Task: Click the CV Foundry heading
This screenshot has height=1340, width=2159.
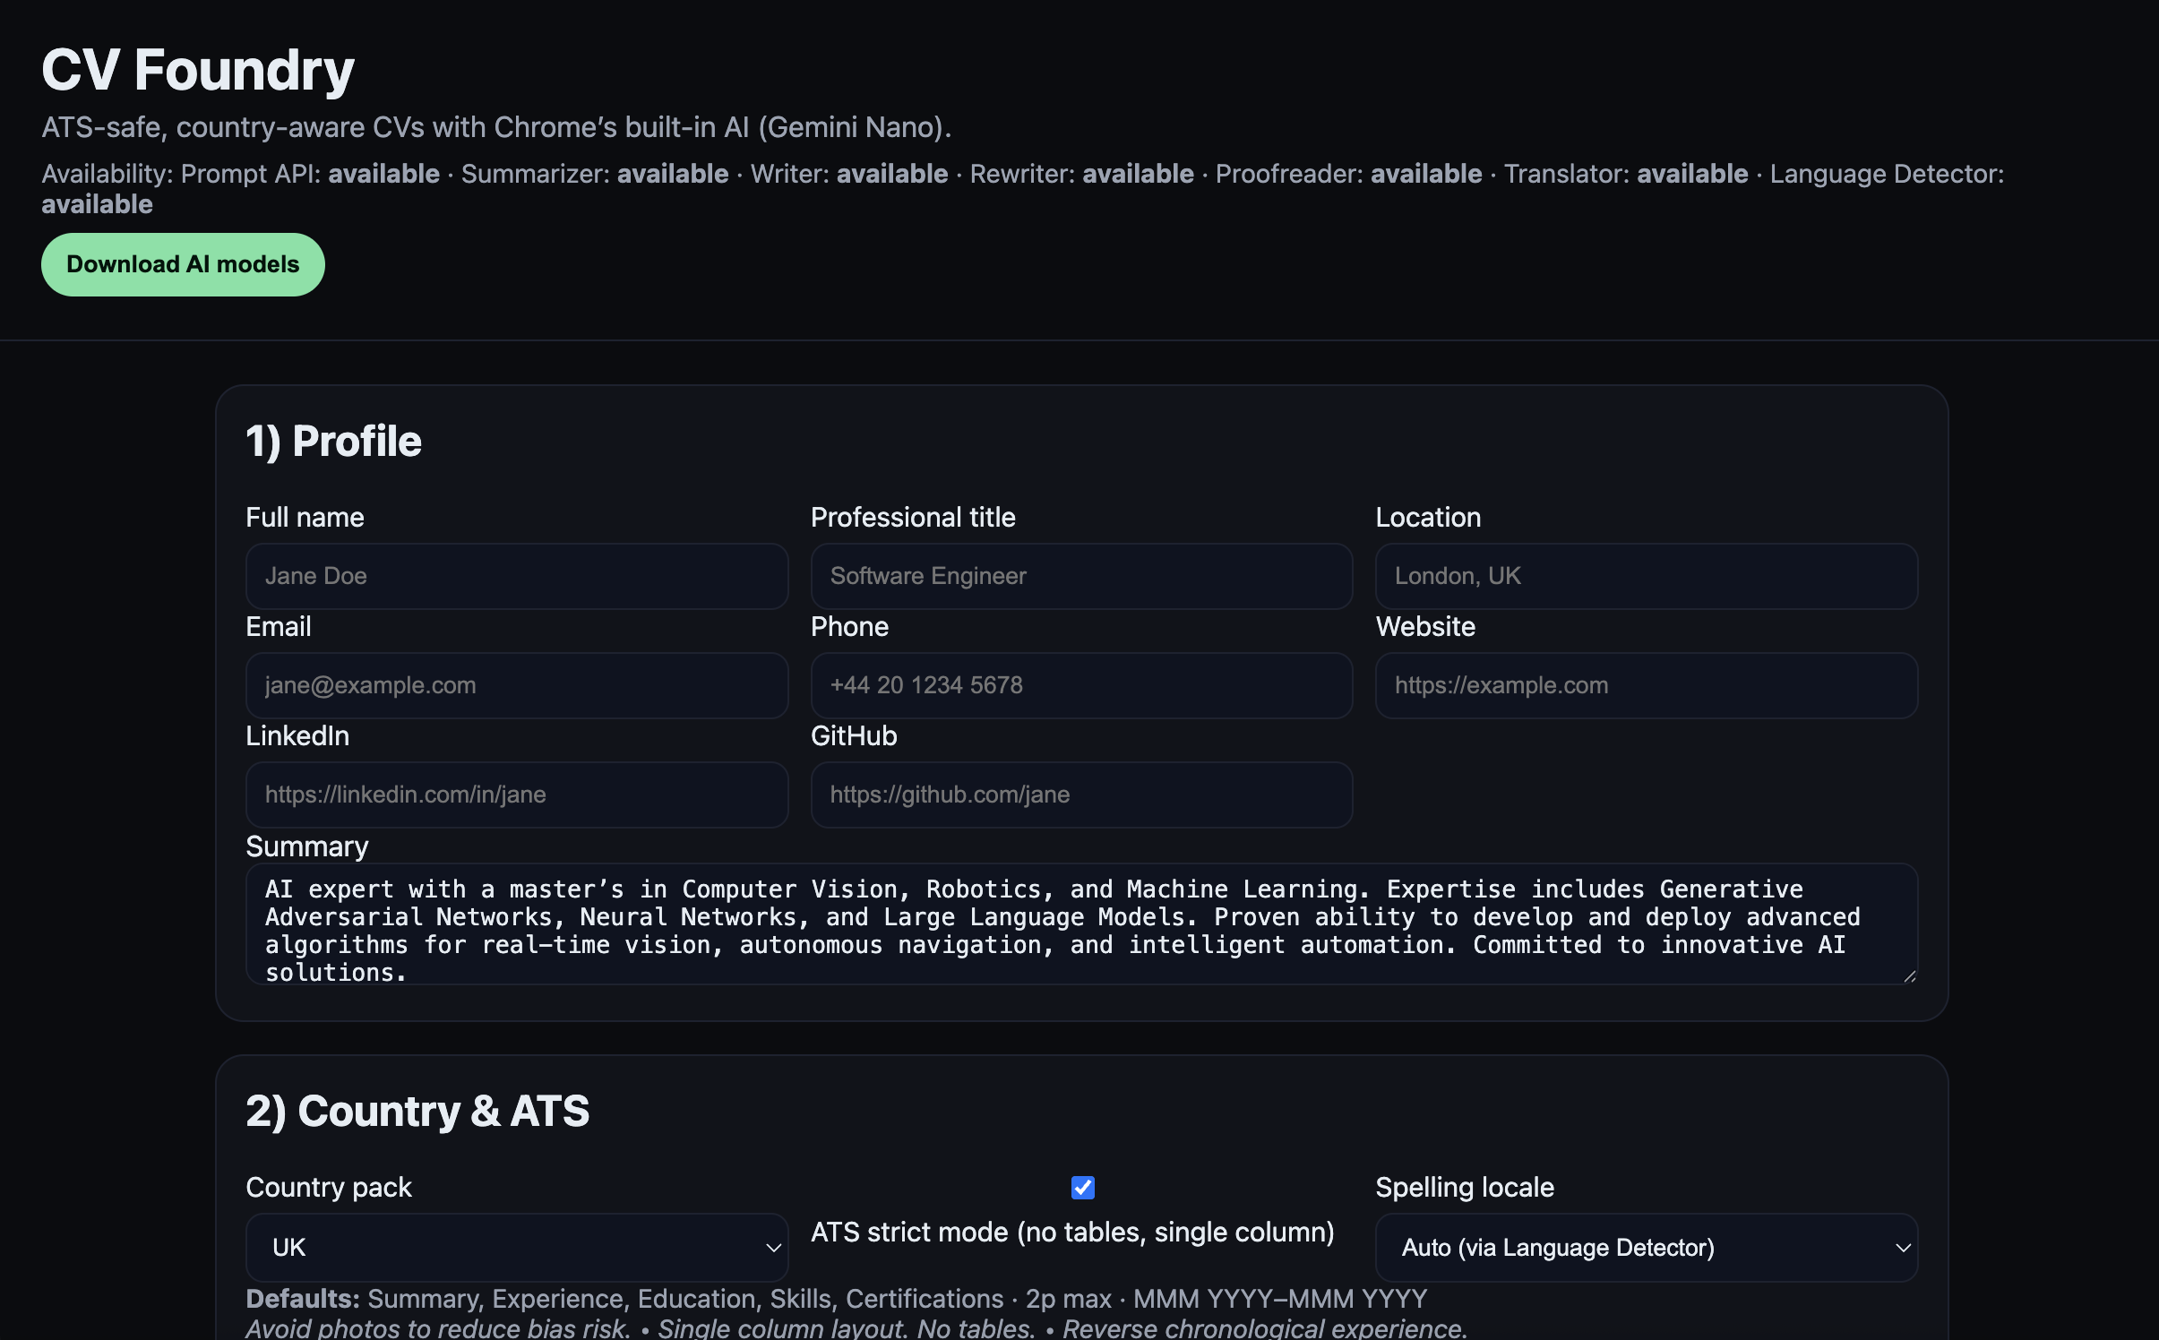Action: click(198, 70)
